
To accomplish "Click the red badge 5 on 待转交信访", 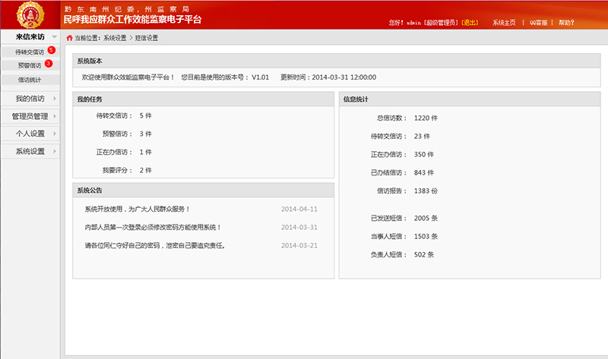I will point(51,50).
